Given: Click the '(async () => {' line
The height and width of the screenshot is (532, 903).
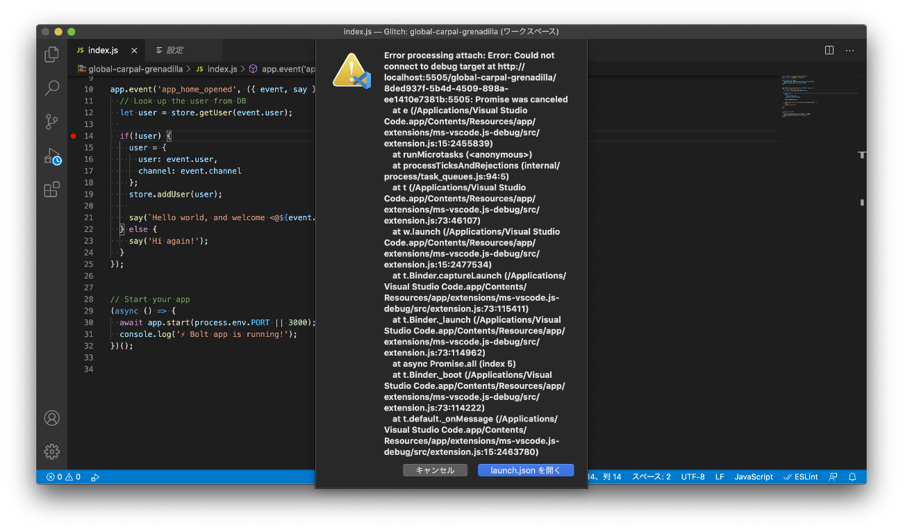Looking at the screenshot, I should [143, 310].
